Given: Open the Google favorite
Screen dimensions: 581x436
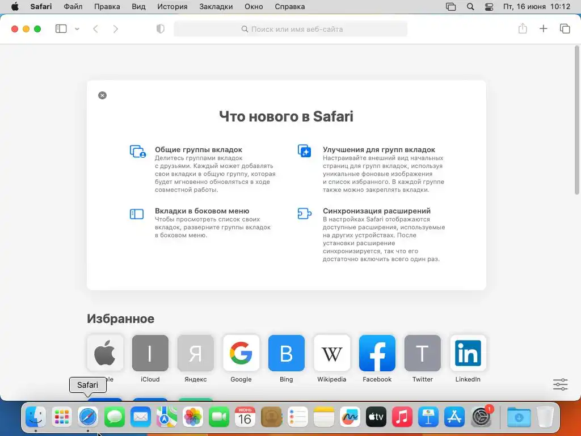Looking at the screenshot, I should click(x=241, y=353).
